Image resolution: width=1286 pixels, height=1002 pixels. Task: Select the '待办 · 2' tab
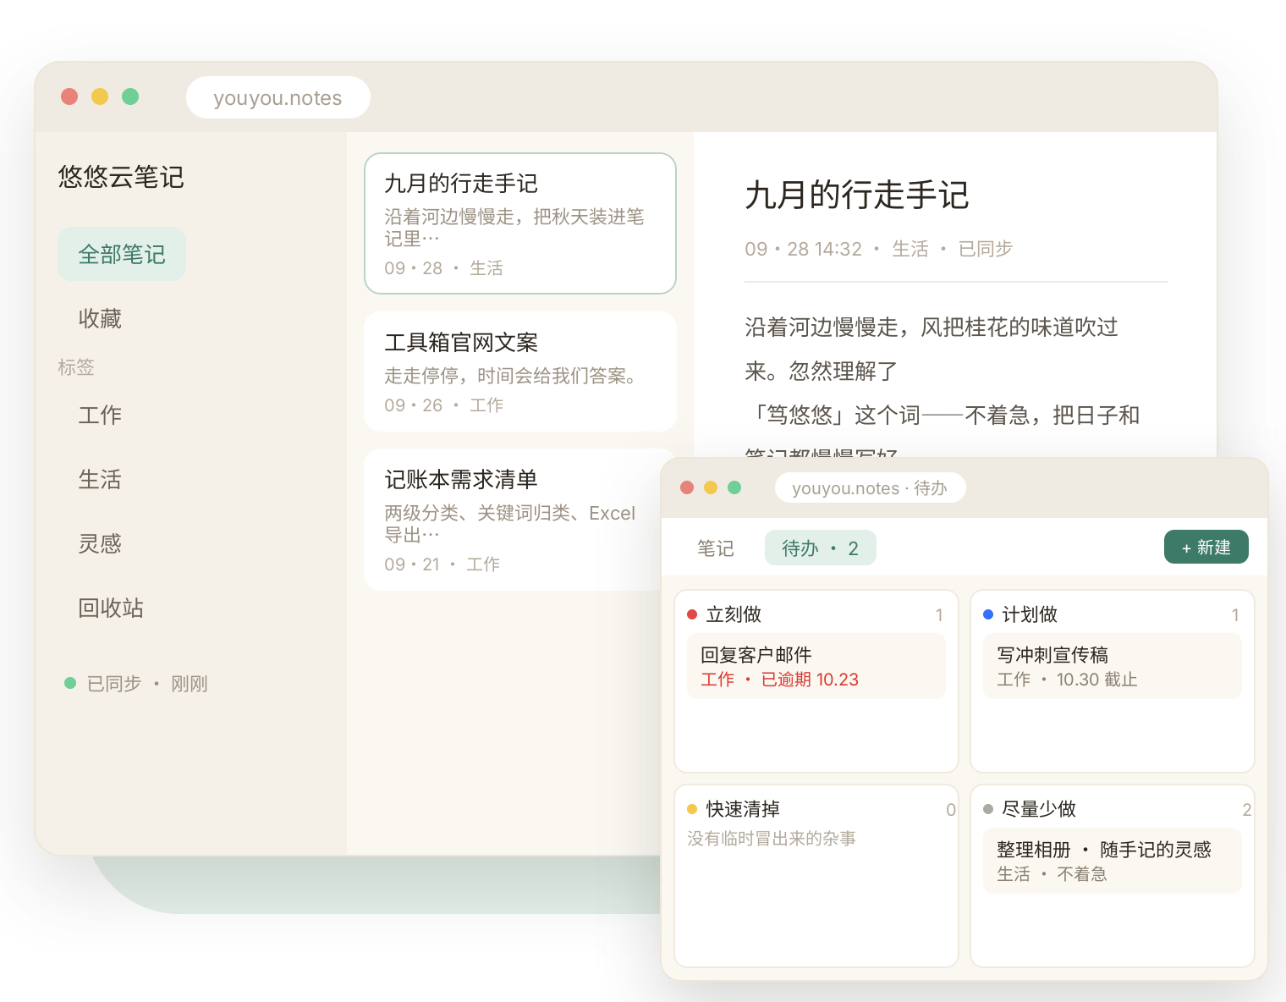click(820, 548)
